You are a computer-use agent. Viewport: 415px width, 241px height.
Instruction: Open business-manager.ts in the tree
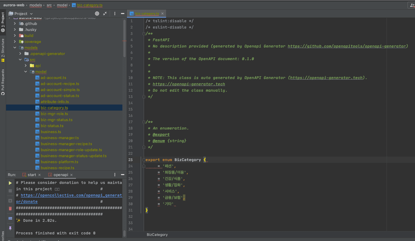pos(60,138)
